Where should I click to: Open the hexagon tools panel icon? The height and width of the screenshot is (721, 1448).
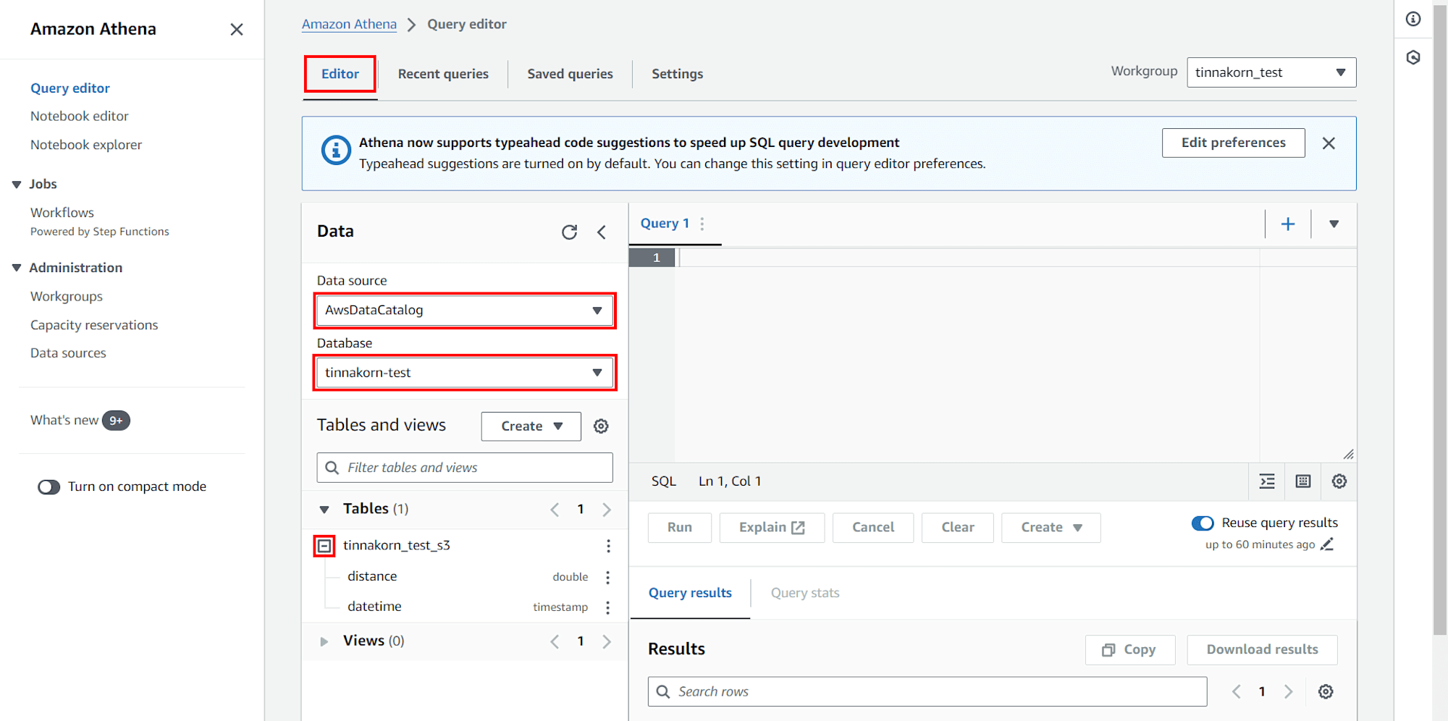pyautogui.click(x=1413, y=57)
